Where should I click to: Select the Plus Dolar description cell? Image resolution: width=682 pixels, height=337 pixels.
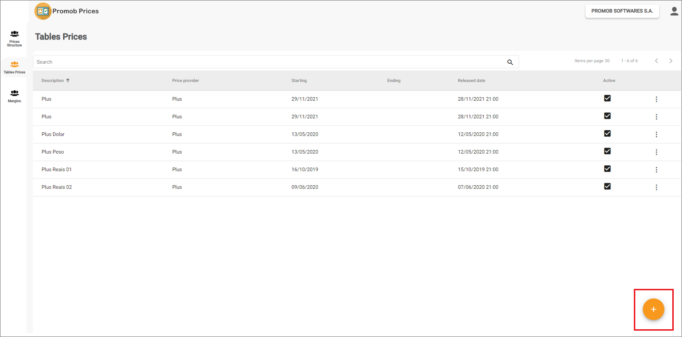tap(53, 134)
